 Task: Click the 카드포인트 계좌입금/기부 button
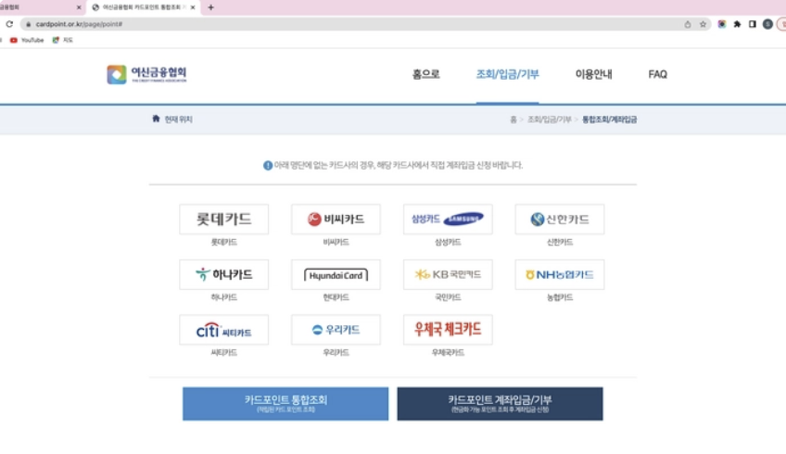[500, 403]
